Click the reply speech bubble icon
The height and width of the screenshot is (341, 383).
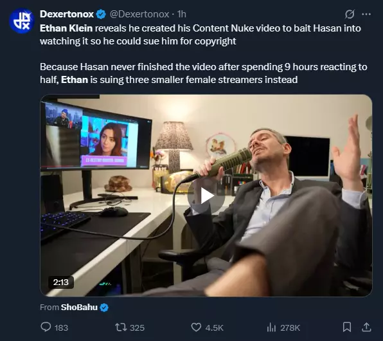pyautogui.click(x=46, y=327)
